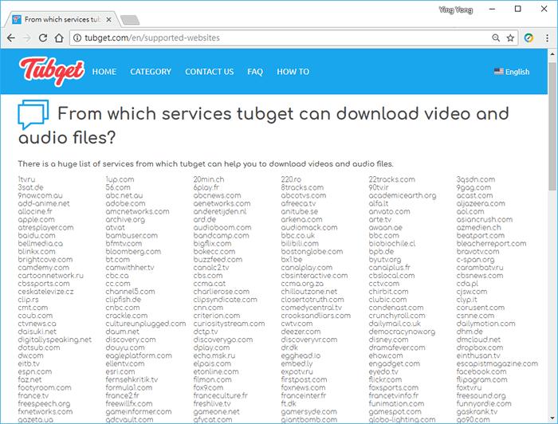Click the browser forward arrow
The height and width of the screenshot is (424, 558).
[x=26, y=37]
